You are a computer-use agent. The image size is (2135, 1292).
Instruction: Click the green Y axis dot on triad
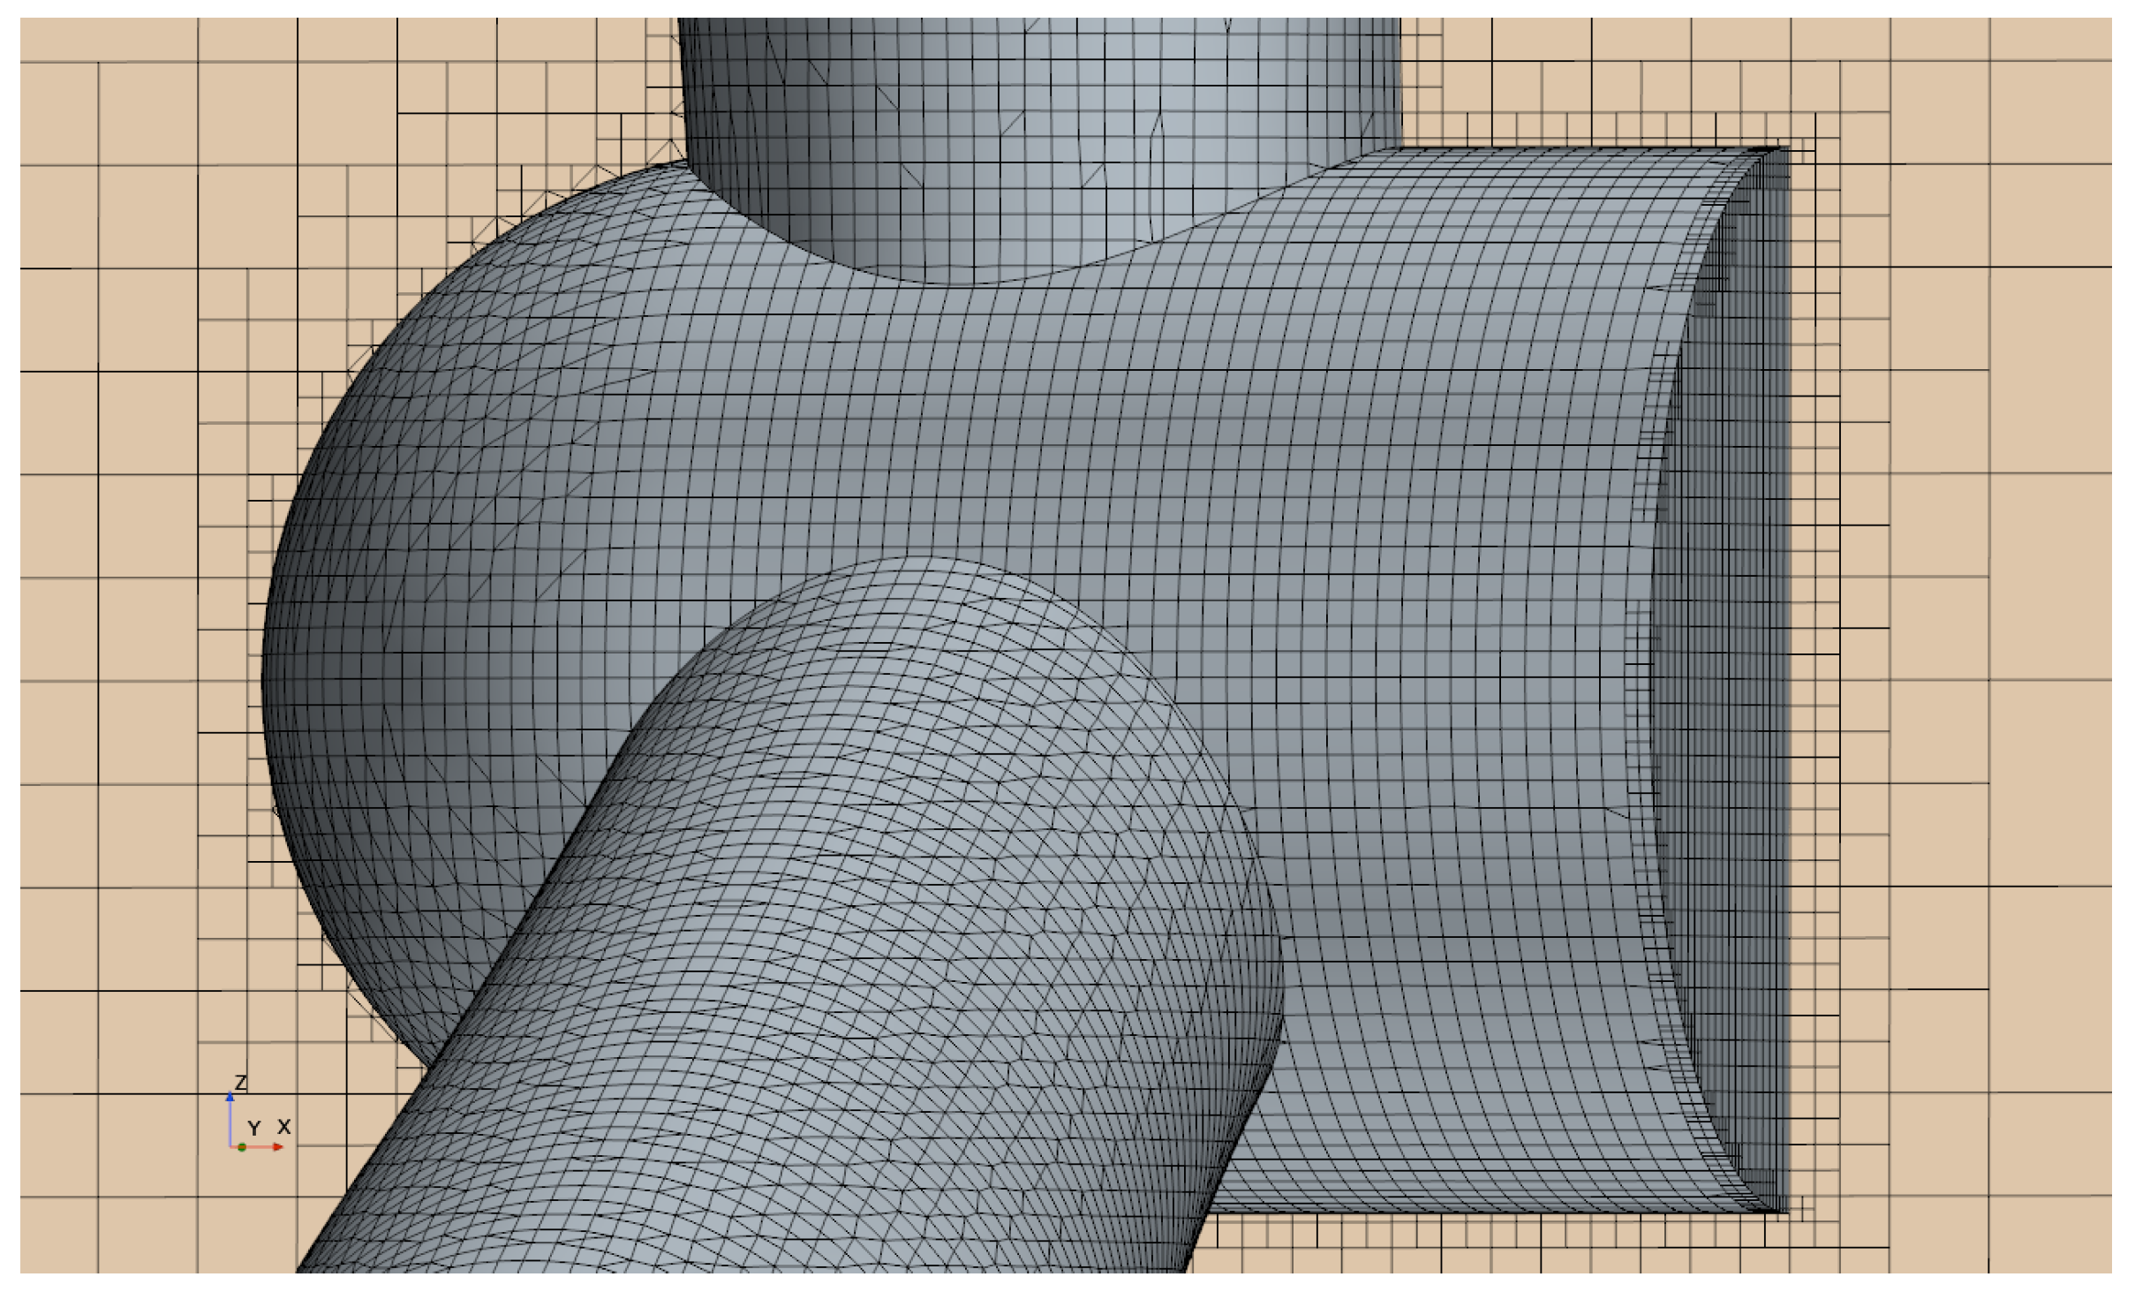[x=242, y=1147]
